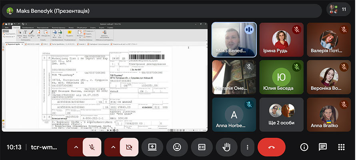356x160 pixels.
Task: Switch to Защита ribbon tab in Nitro Pro
Action: pyautogui.click(x=102, y=28)
